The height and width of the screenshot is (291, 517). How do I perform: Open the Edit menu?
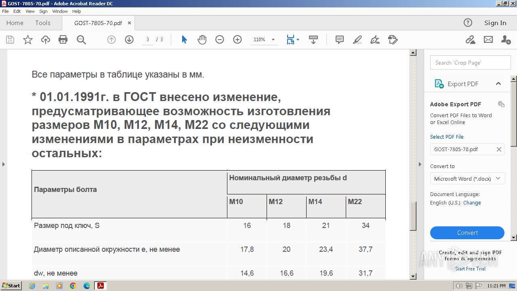point(17,11)
